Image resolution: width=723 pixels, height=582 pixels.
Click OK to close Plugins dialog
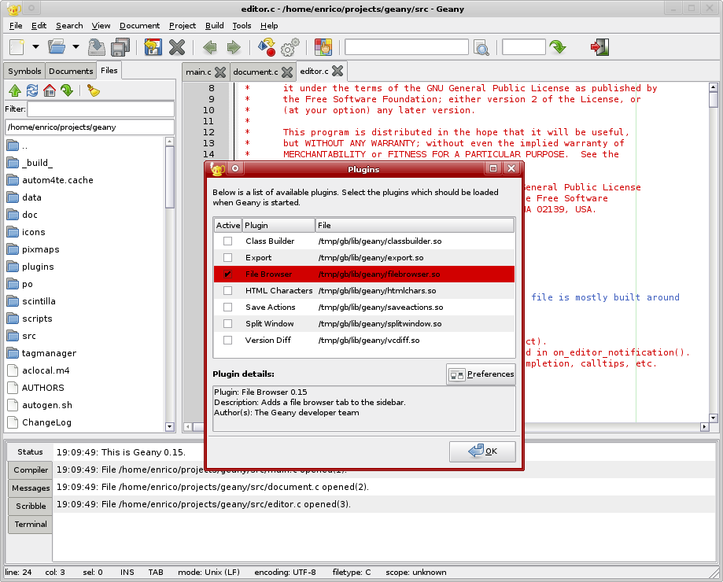click(482, 451)
